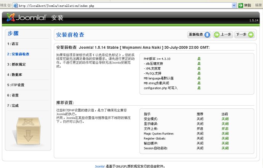This screenshot has height=168, width=263.
Task: Click the 链接 links toolbar label
Action: (x=258, y=5)
